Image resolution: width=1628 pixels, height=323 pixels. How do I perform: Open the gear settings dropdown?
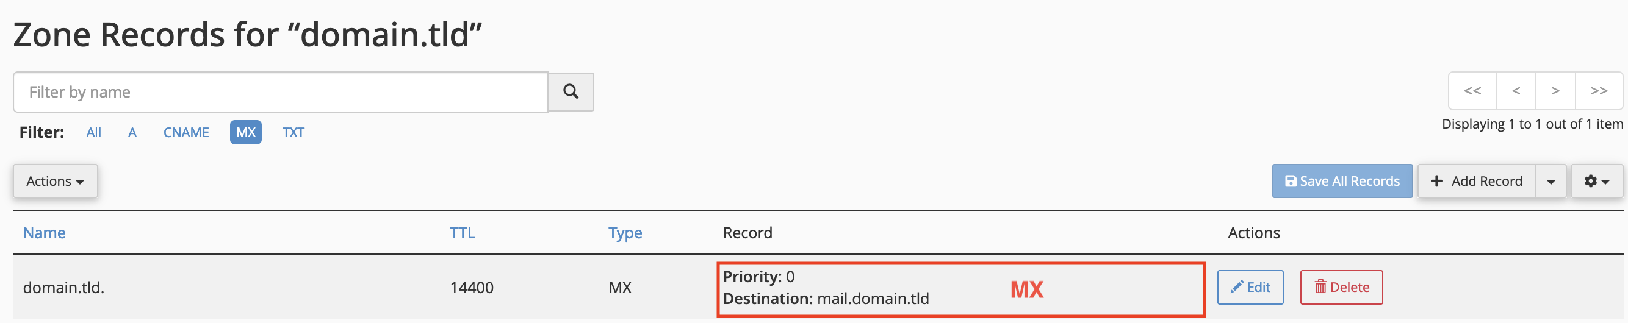pyautogui.click(x=1596, y=181)
